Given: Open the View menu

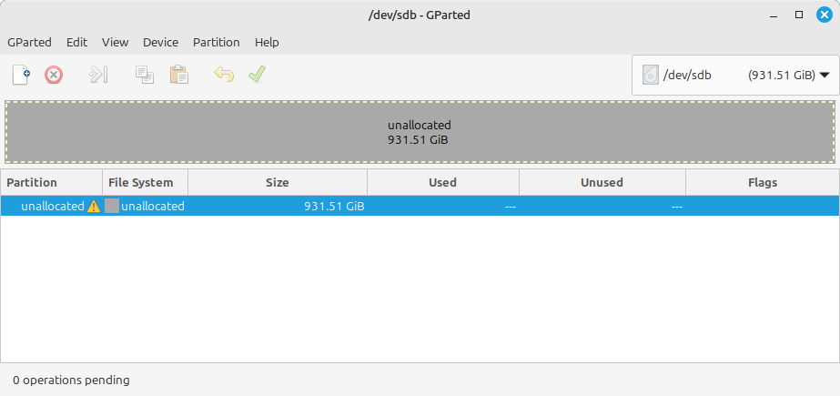Looking at the screenshot, I should tap(116, 43).
